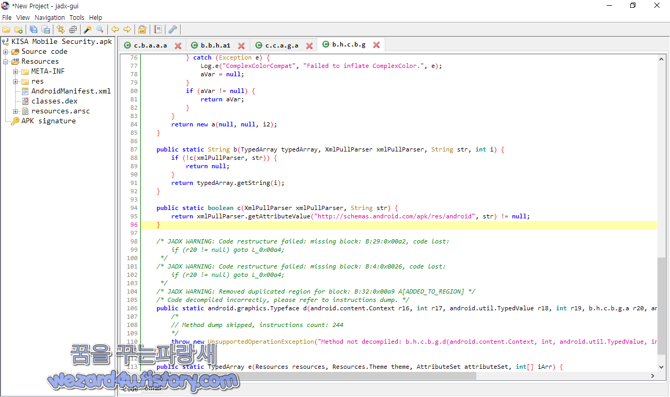Open class search with the magnifier icon
670x397 pixels.
click(100, 30)
